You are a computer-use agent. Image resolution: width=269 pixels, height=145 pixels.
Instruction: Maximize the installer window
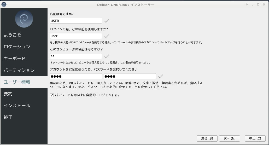click(258, 4)
